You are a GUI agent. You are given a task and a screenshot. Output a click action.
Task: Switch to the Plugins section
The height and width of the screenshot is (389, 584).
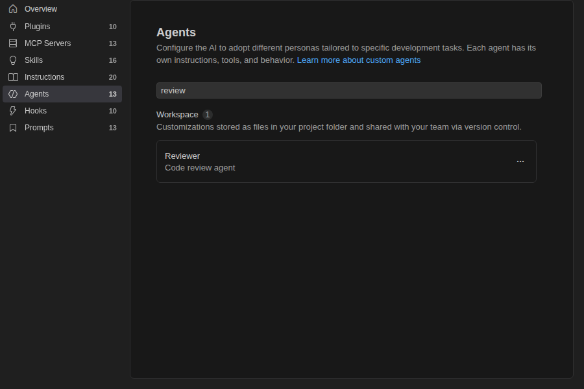click(37, 27)
